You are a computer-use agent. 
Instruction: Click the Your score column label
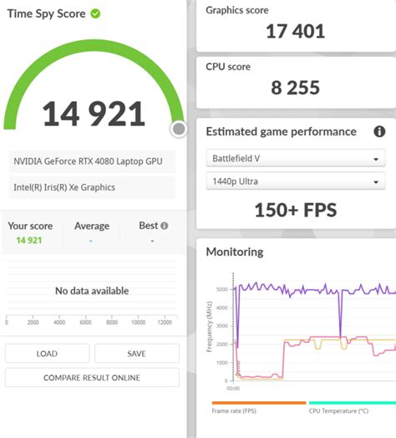(x=30, y=226)
